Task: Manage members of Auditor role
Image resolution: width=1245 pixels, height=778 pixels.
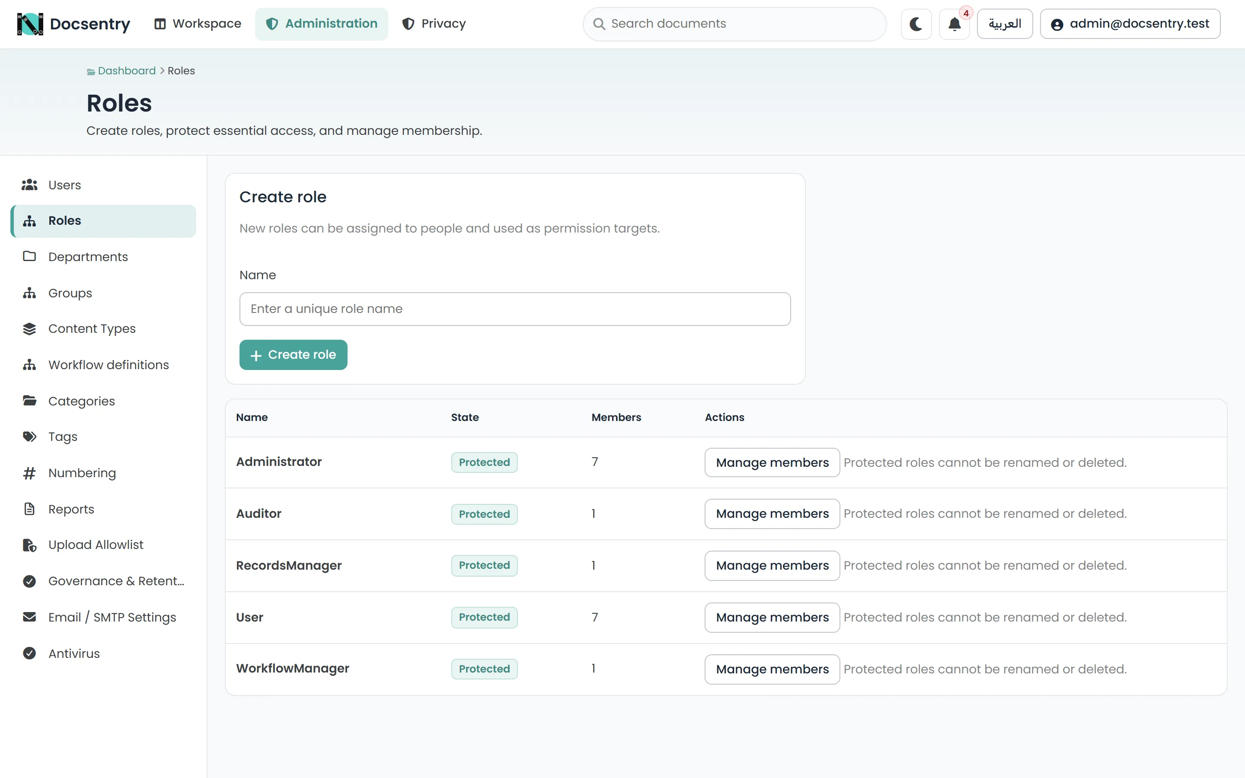Action: tap(772, 513)
